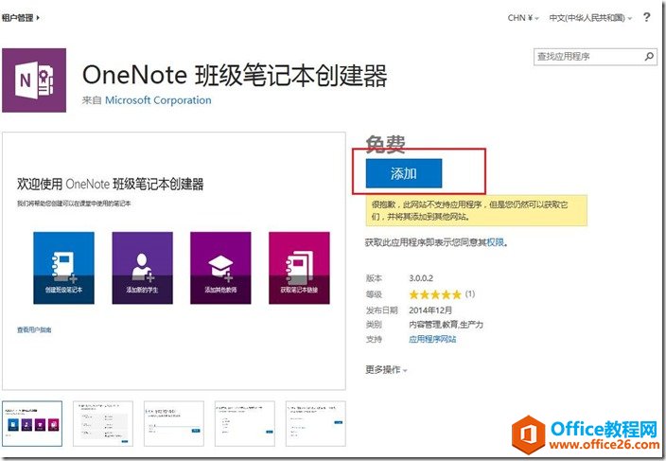
Task: Select the first screenshot thumbnail with colored tiles
Action: pos(32,424)
